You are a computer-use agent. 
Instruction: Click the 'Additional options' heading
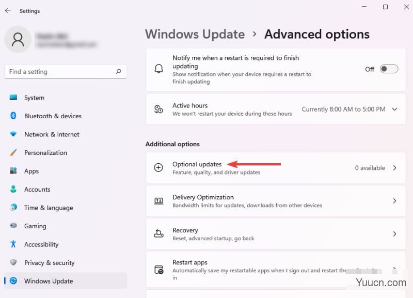172,144
